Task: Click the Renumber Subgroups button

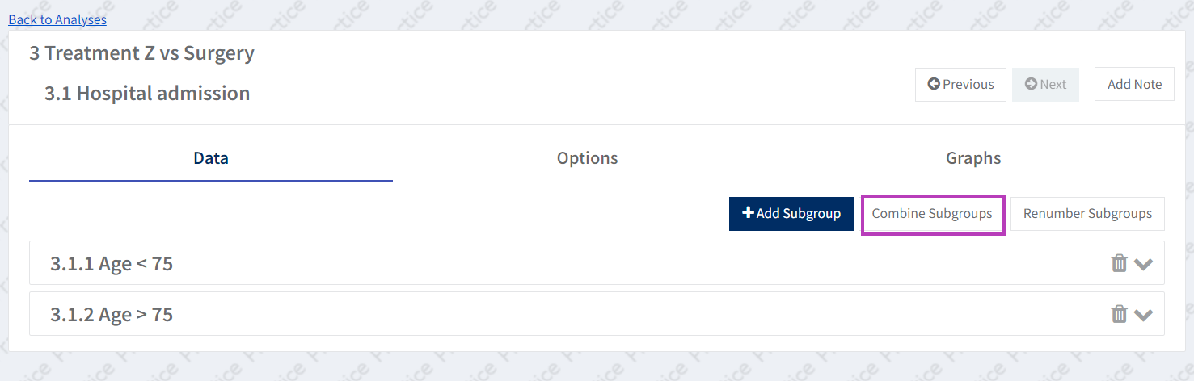Action: [x=1087, y=214]
